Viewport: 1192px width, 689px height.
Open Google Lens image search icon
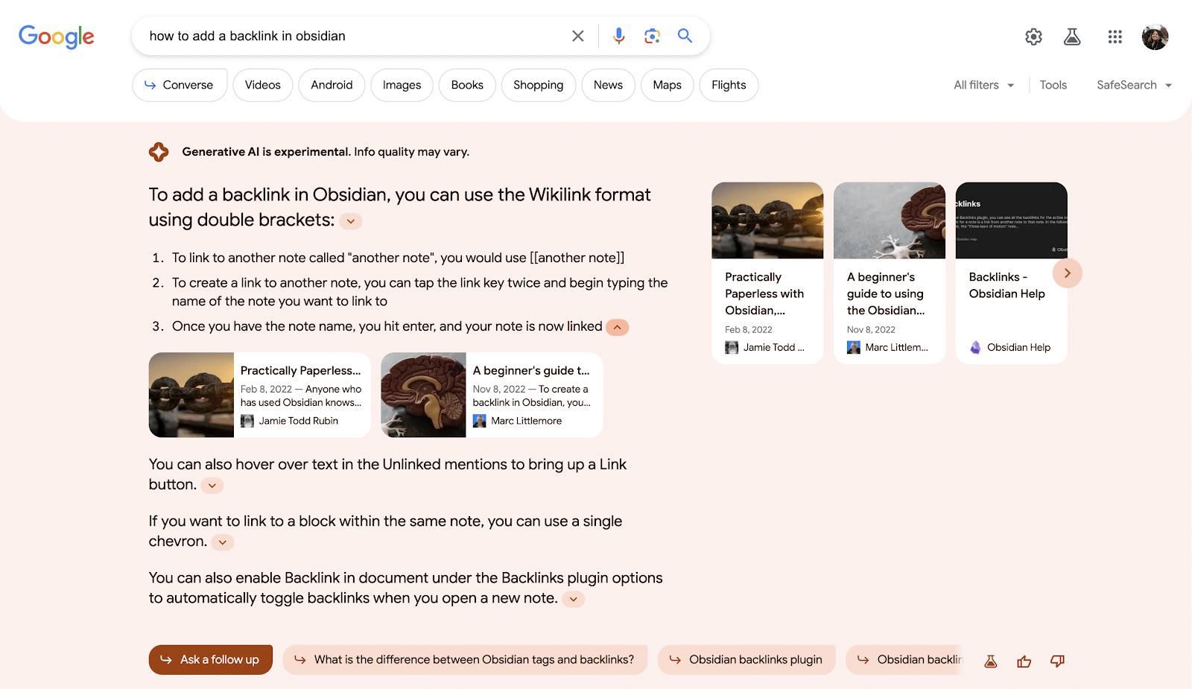pyautogui.click(x=652, y=36)
